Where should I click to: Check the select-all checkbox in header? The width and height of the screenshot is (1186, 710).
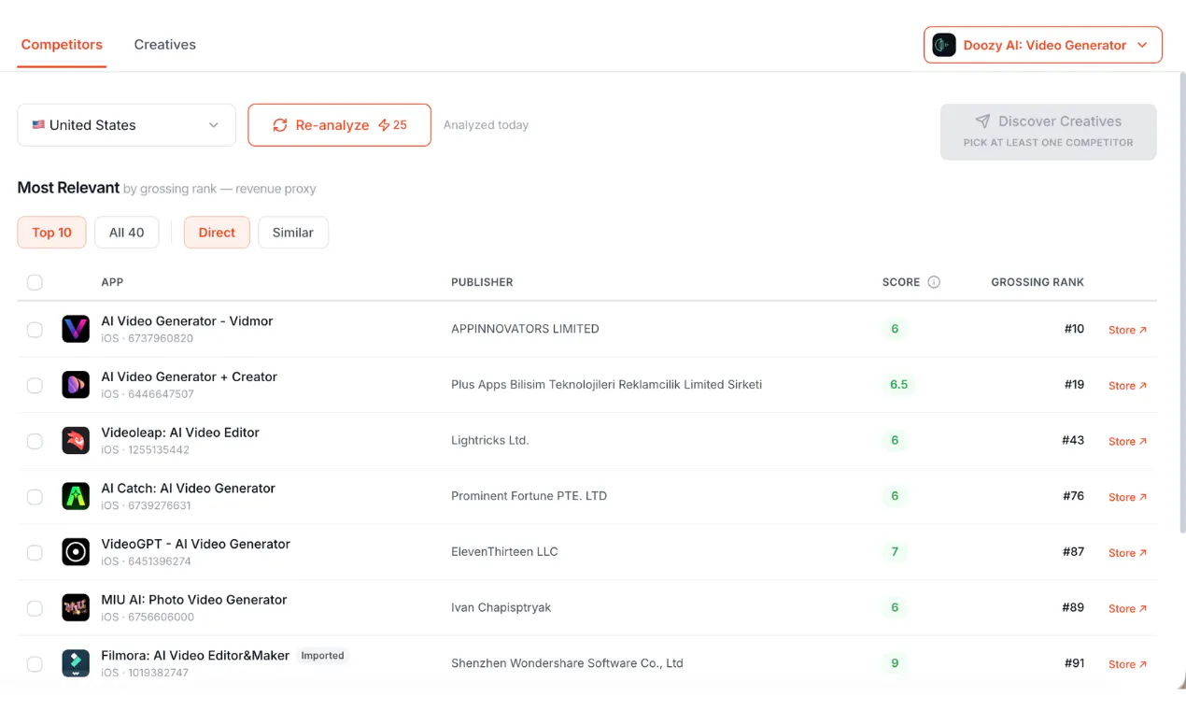point(35,282)
